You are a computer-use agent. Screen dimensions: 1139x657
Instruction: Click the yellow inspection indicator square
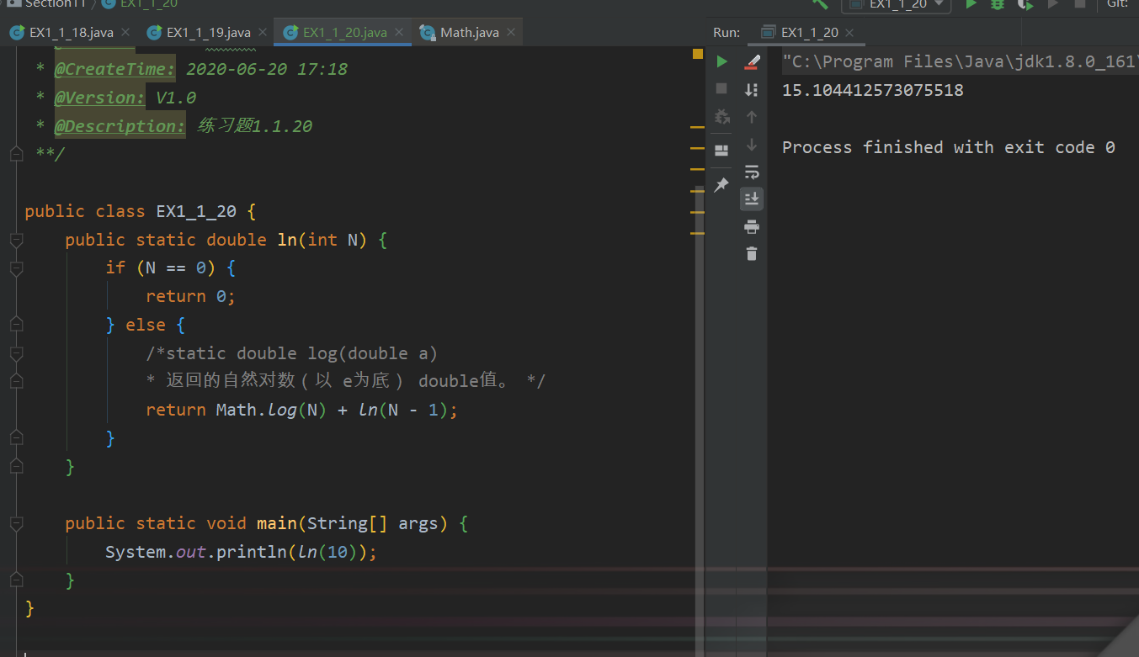[697, 54]
